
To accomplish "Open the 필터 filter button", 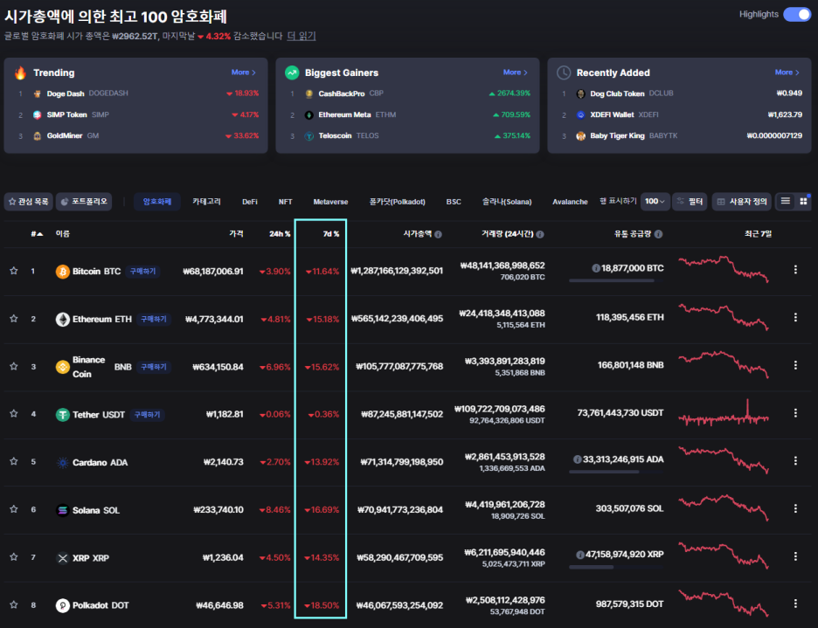I will (690, 202).
